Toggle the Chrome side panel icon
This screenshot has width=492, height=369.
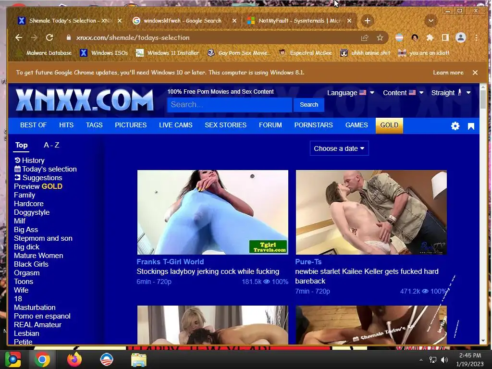tap(445, 37)
